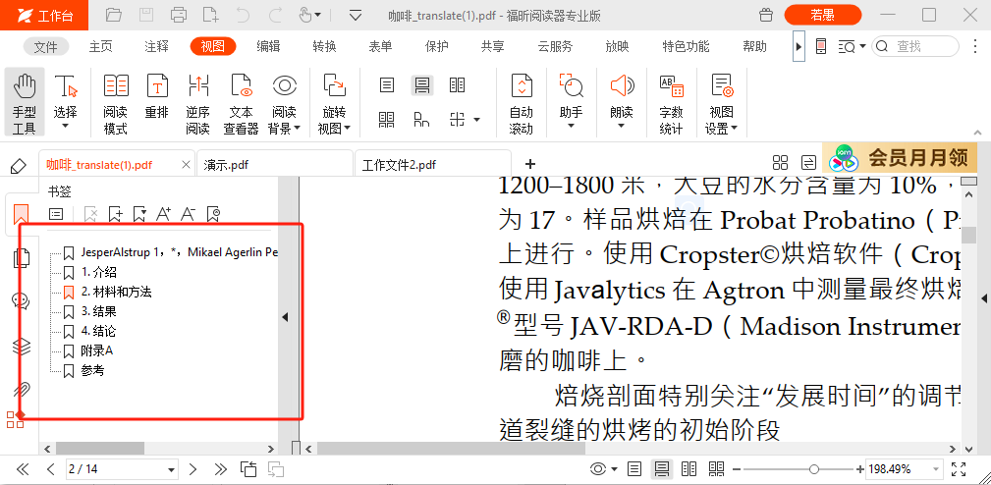Go to the last page arrow
991x485 pixels.
220,469
